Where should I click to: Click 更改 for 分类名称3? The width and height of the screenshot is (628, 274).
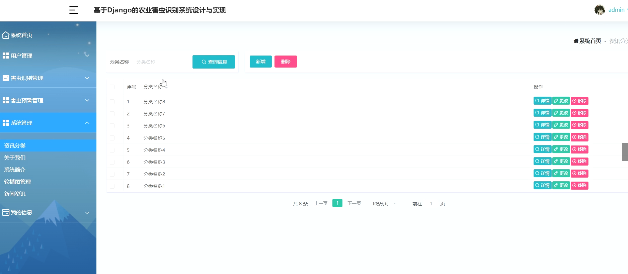tap(561, 161)
